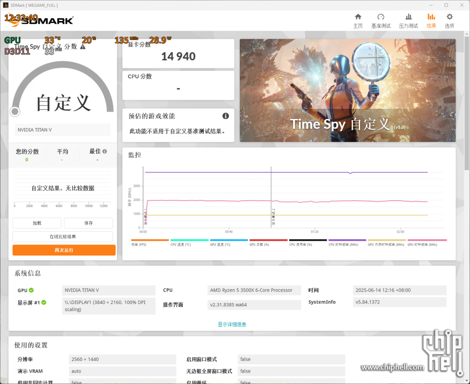Open 显示详细信息 show details link
This screenshot has height=384, width=470.
coord(232,325)
